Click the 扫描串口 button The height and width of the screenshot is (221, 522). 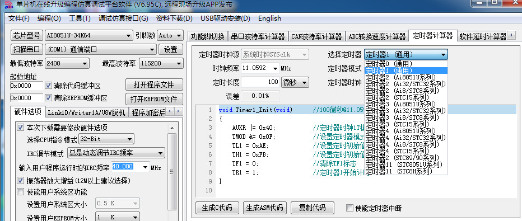27,50
